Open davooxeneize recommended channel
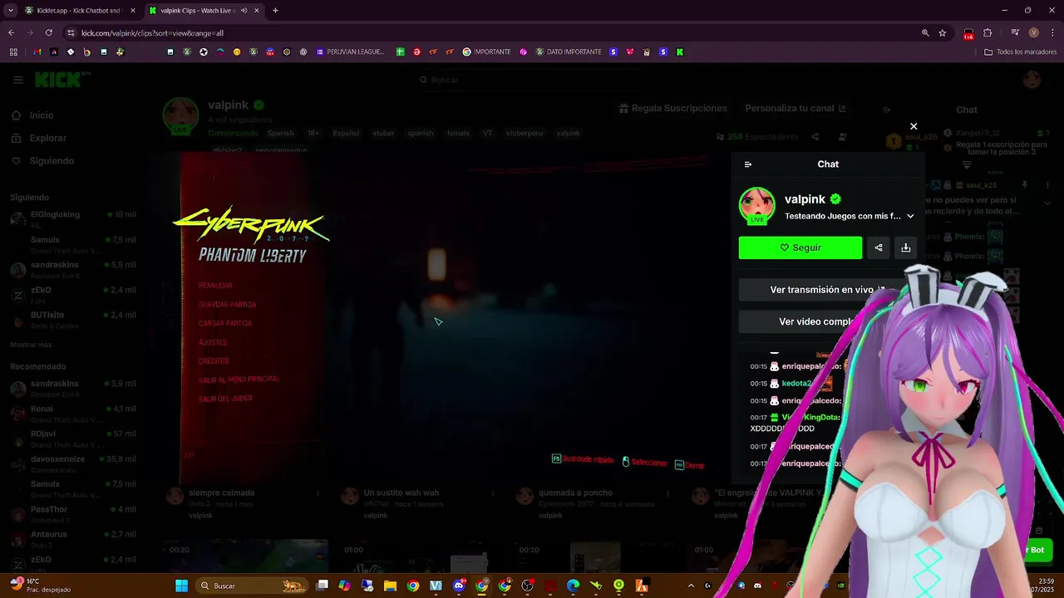 point(73,463)
